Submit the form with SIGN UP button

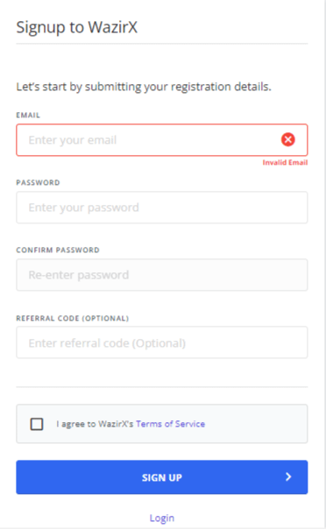click(x=161, y=477)
